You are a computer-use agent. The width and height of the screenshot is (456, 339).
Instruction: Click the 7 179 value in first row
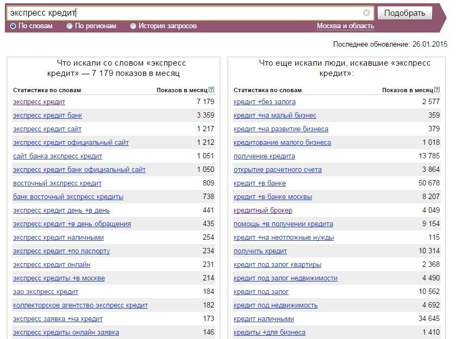205,101
